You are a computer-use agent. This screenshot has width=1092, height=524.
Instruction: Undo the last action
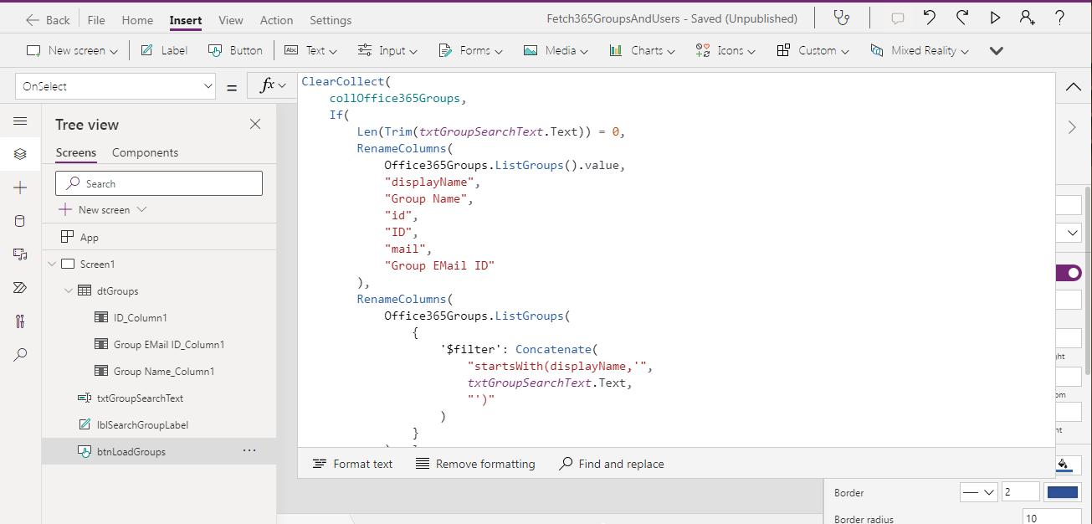pos(930,18)
